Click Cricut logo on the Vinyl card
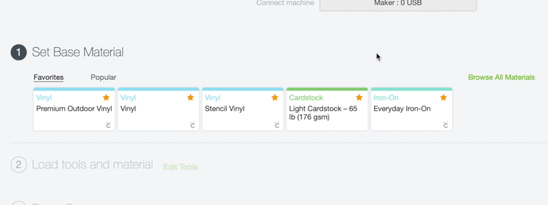The height and width of the screenshot is (205, 548). 192,124
